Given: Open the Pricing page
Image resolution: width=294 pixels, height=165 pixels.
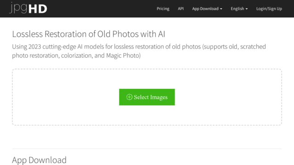Looking at the screenshot, I should click(x=163, y=9).
